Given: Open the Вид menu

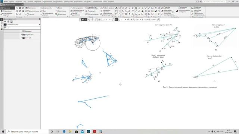Looking at the screenshot, I should 25,1.
